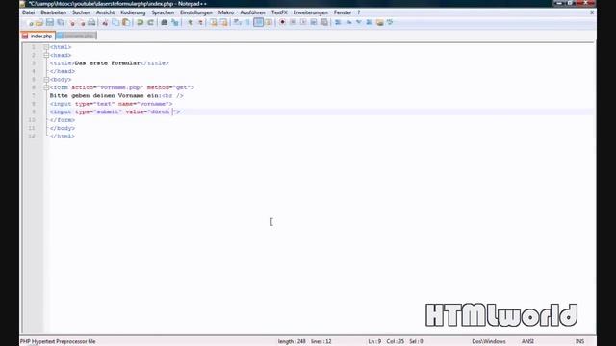Image resolution: width=616 pixels, height=346 pixels.
Task: Open the Bearbeiten menu
Action: pos(54,12)
